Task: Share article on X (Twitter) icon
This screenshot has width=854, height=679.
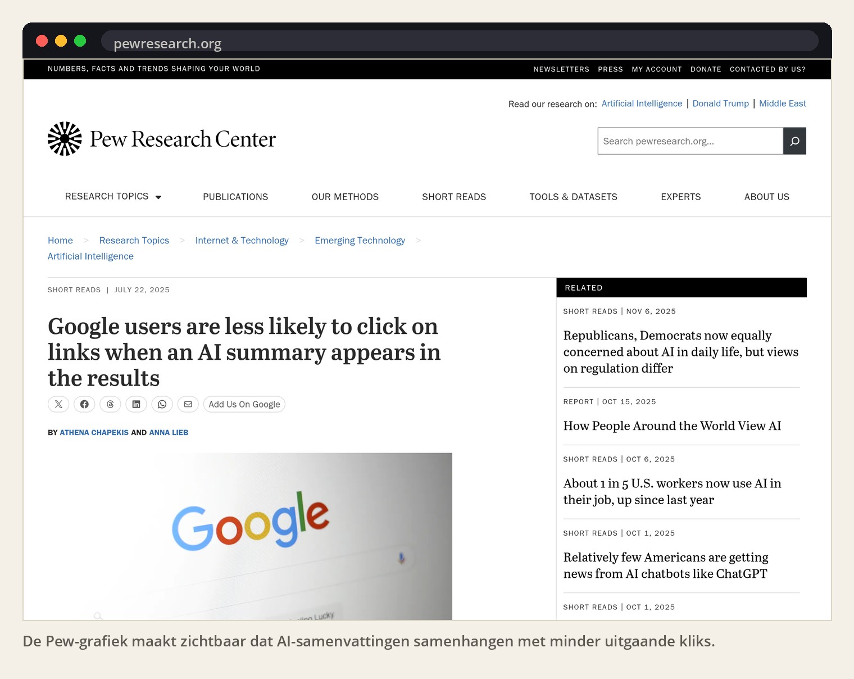Action: [x=58, y=404]
